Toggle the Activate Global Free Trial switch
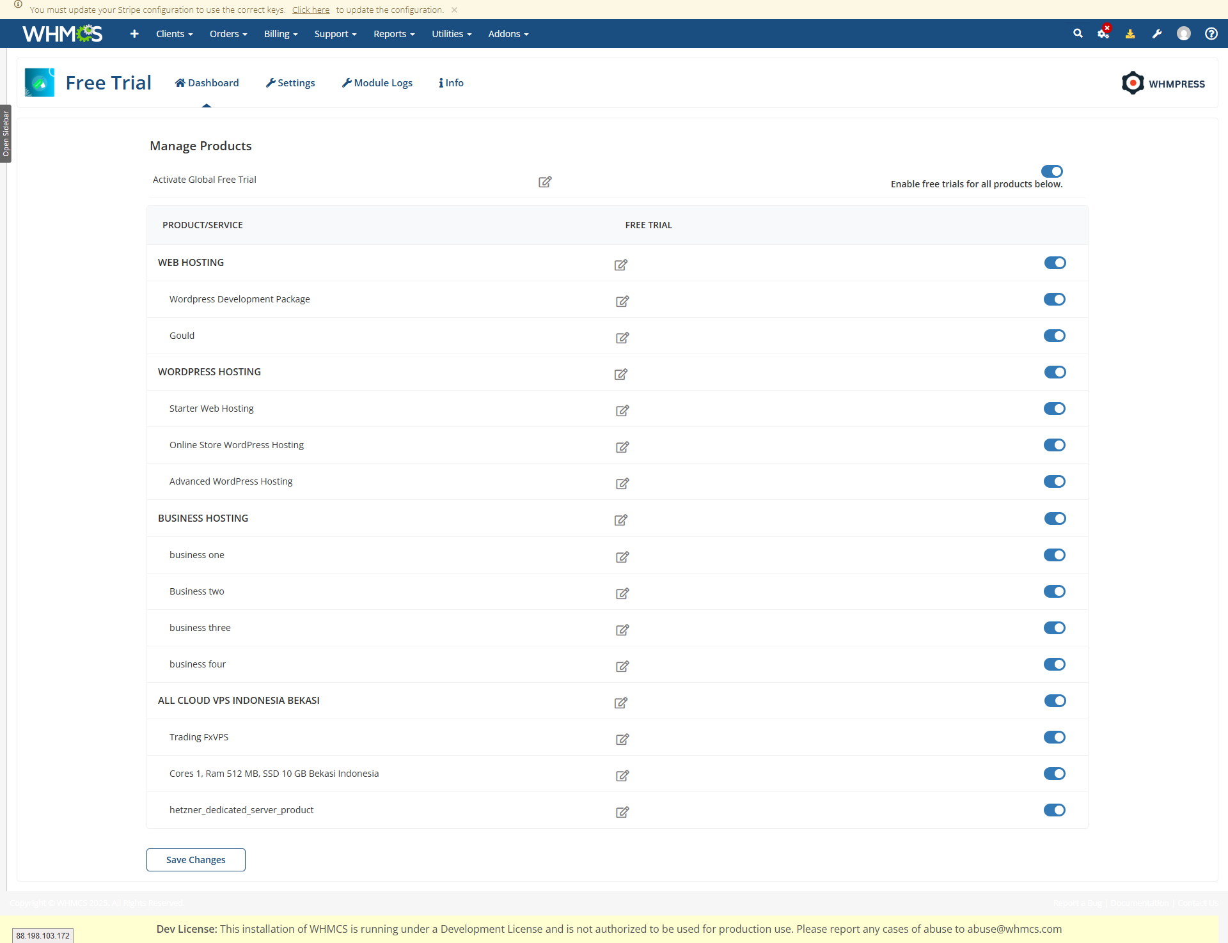This screenshot has width=1228, height=943. (x=1051, y=171)
